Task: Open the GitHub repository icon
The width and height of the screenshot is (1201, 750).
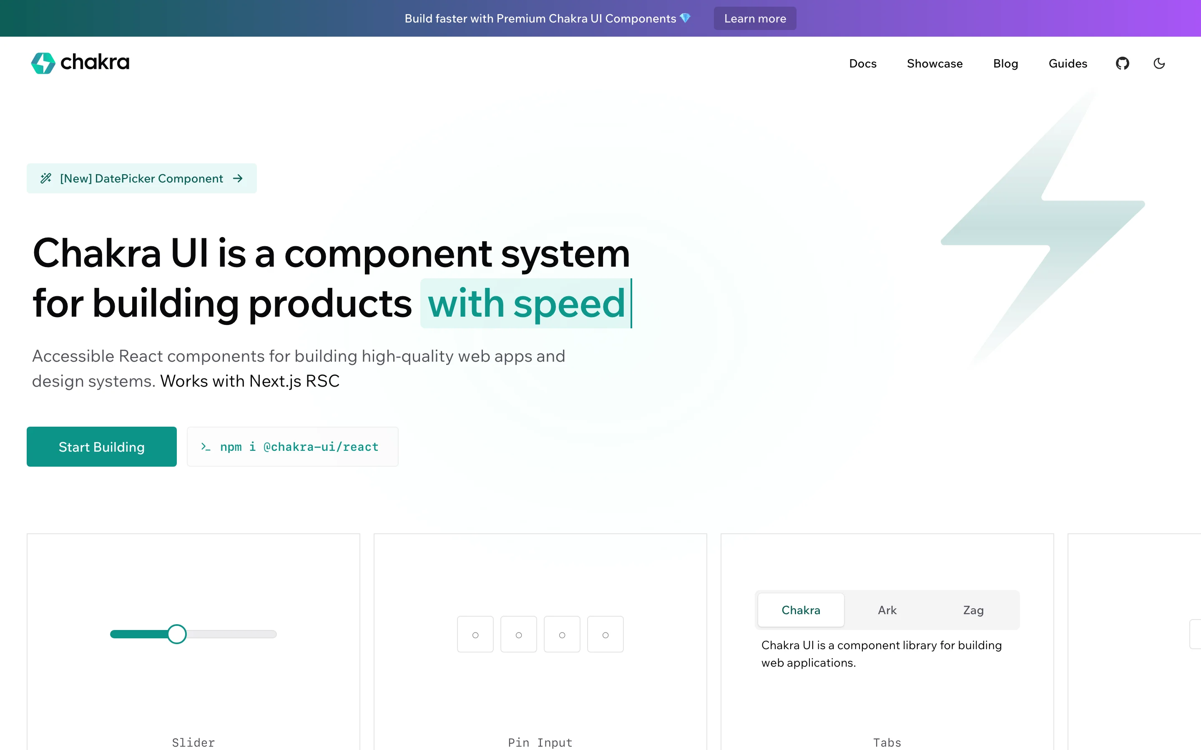Action: [x=1122, y=63]
